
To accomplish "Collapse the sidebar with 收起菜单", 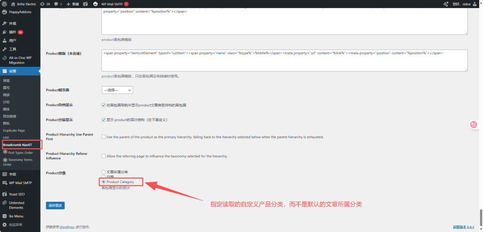I will click(16, 224).
